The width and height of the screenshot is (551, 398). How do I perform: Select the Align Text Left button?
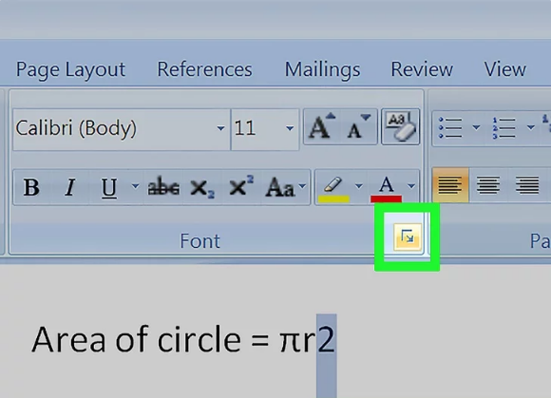pos(450,185)
